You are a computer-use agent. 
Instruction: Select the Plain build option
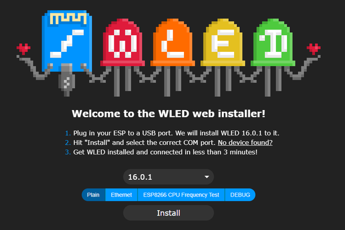pos(93,195)
